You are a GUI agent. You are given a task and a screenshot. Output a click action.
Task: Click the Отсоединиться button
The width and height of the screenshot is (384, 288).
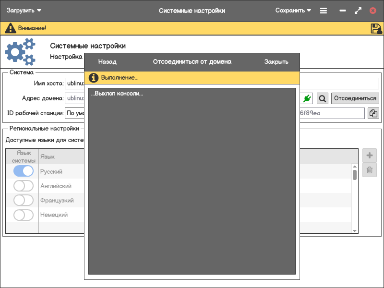point(355,98)
